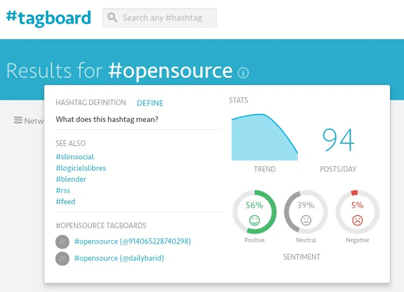Click the 'What does this hashtag mean?' text
This screenshot has width=404, height=292.
point(107,119)
